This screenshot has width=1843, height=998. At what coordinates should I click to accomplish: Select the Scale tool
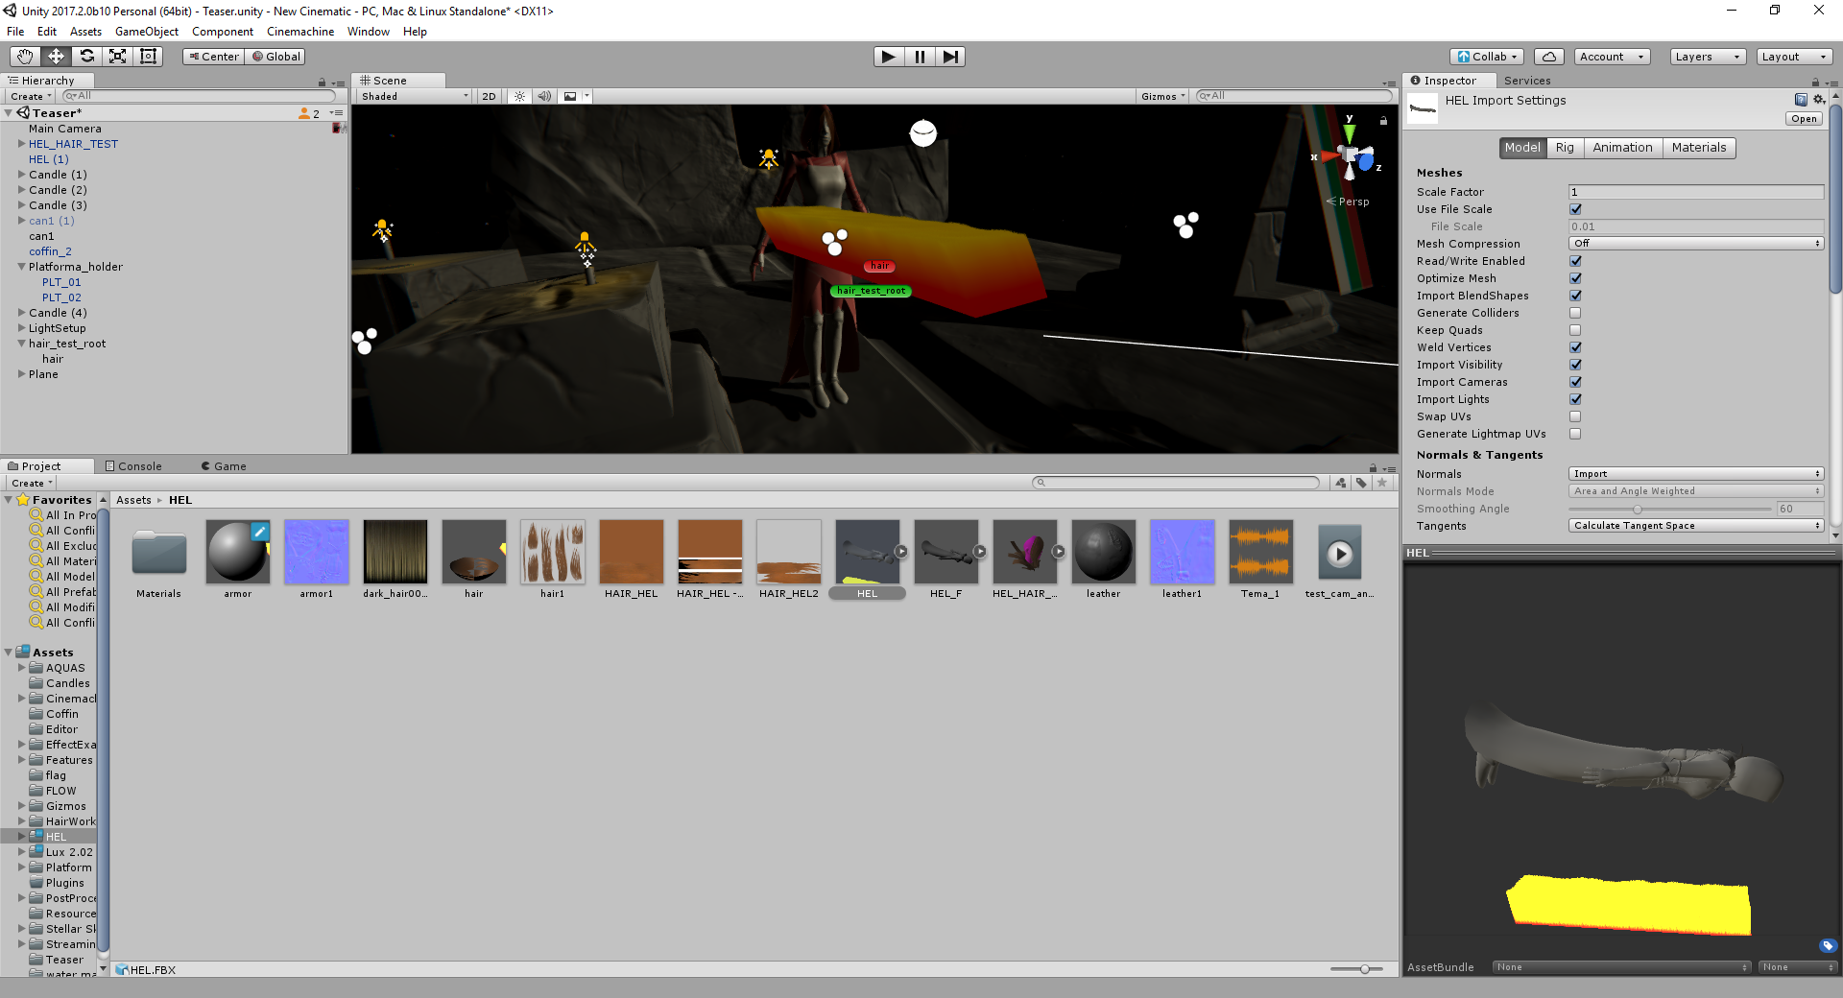pyautogui.click(x=117, y=57)
